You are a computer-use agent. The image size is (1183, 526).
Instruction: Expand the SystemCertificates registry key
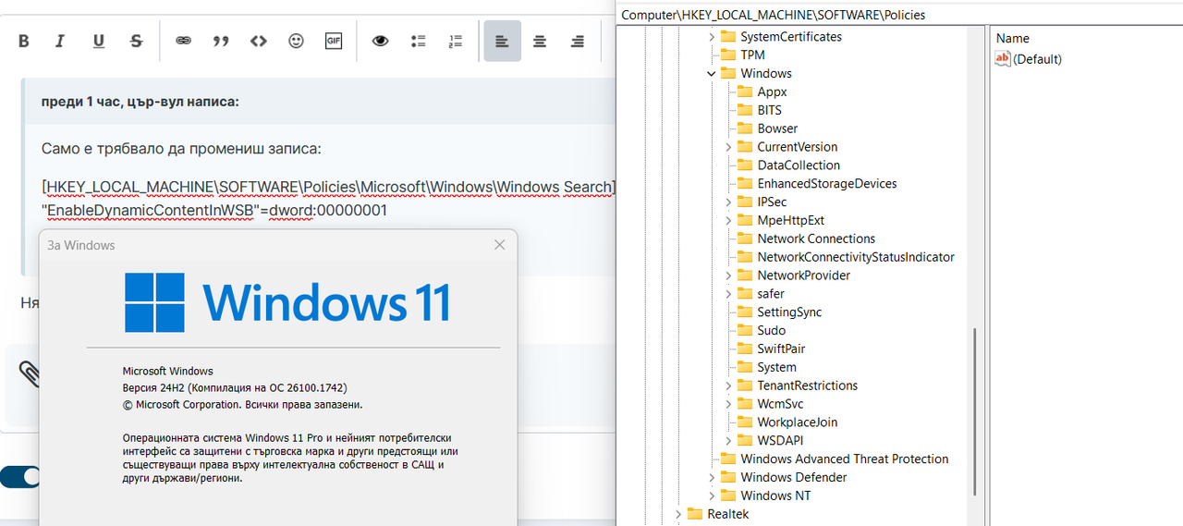click(x=712, y=37)
